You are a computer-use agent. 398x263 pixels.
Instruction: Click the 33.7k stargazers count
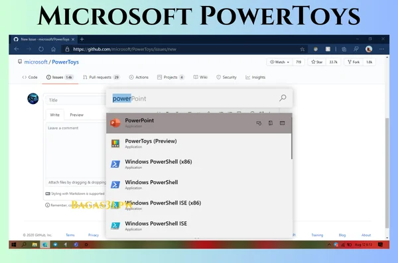(x=333, y=62)
